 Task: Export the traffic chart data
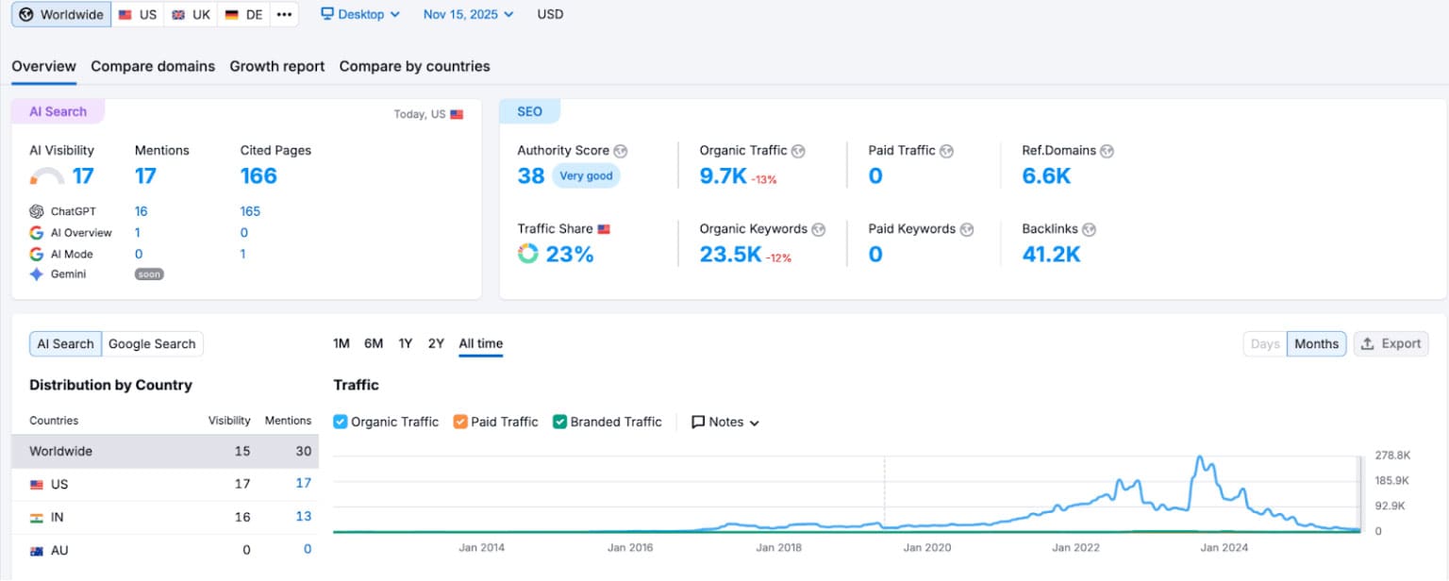click(1391, 343)
